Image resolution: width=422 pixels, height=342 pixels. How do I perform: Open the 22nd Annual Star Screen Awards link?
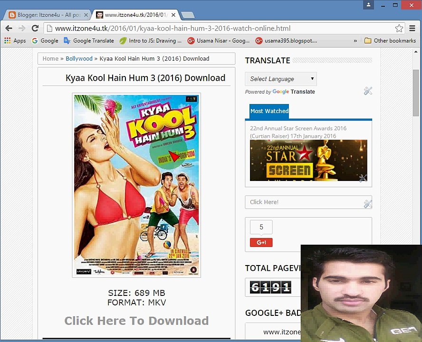298,132
